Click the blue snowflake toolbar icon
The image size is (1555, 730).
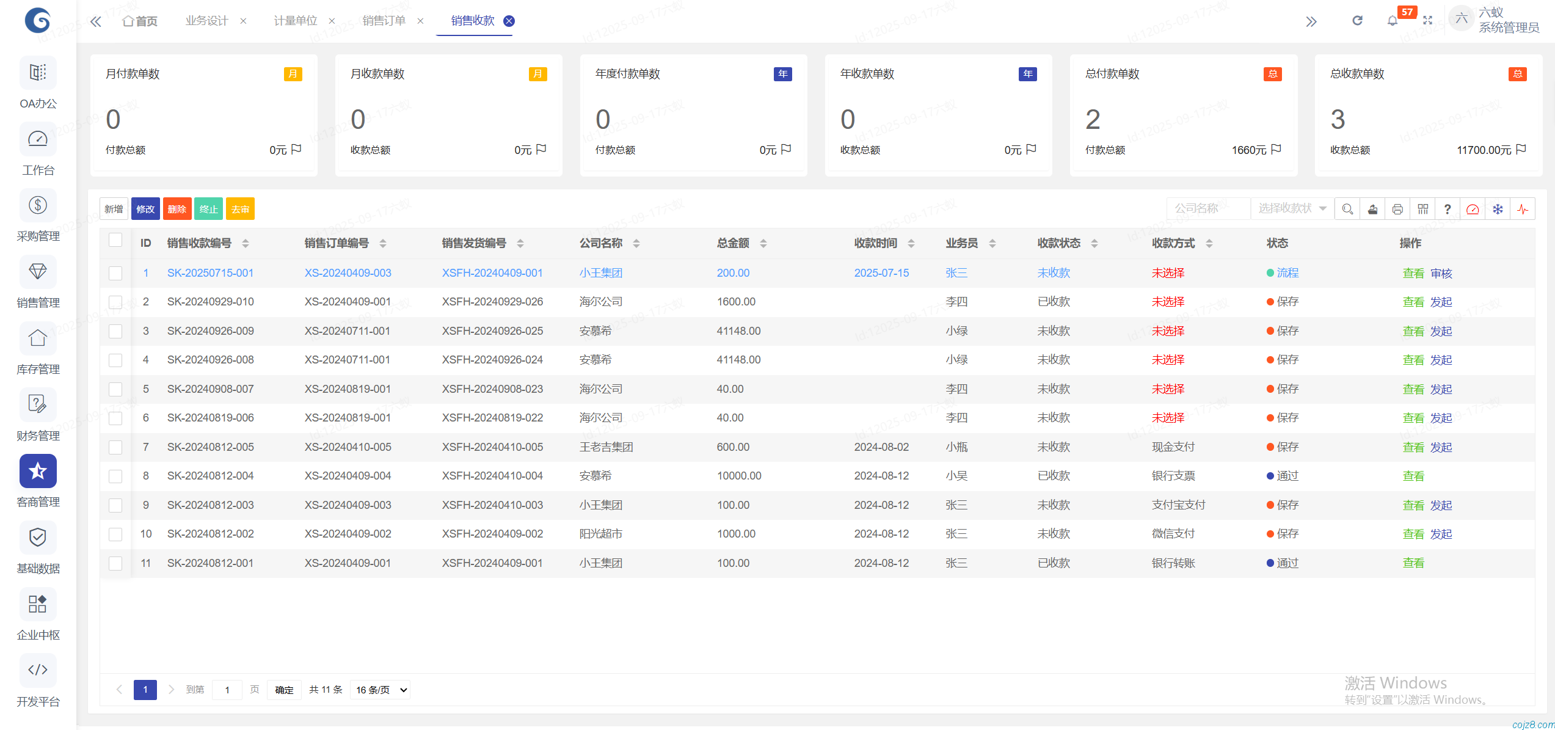tap(1498, 209)
